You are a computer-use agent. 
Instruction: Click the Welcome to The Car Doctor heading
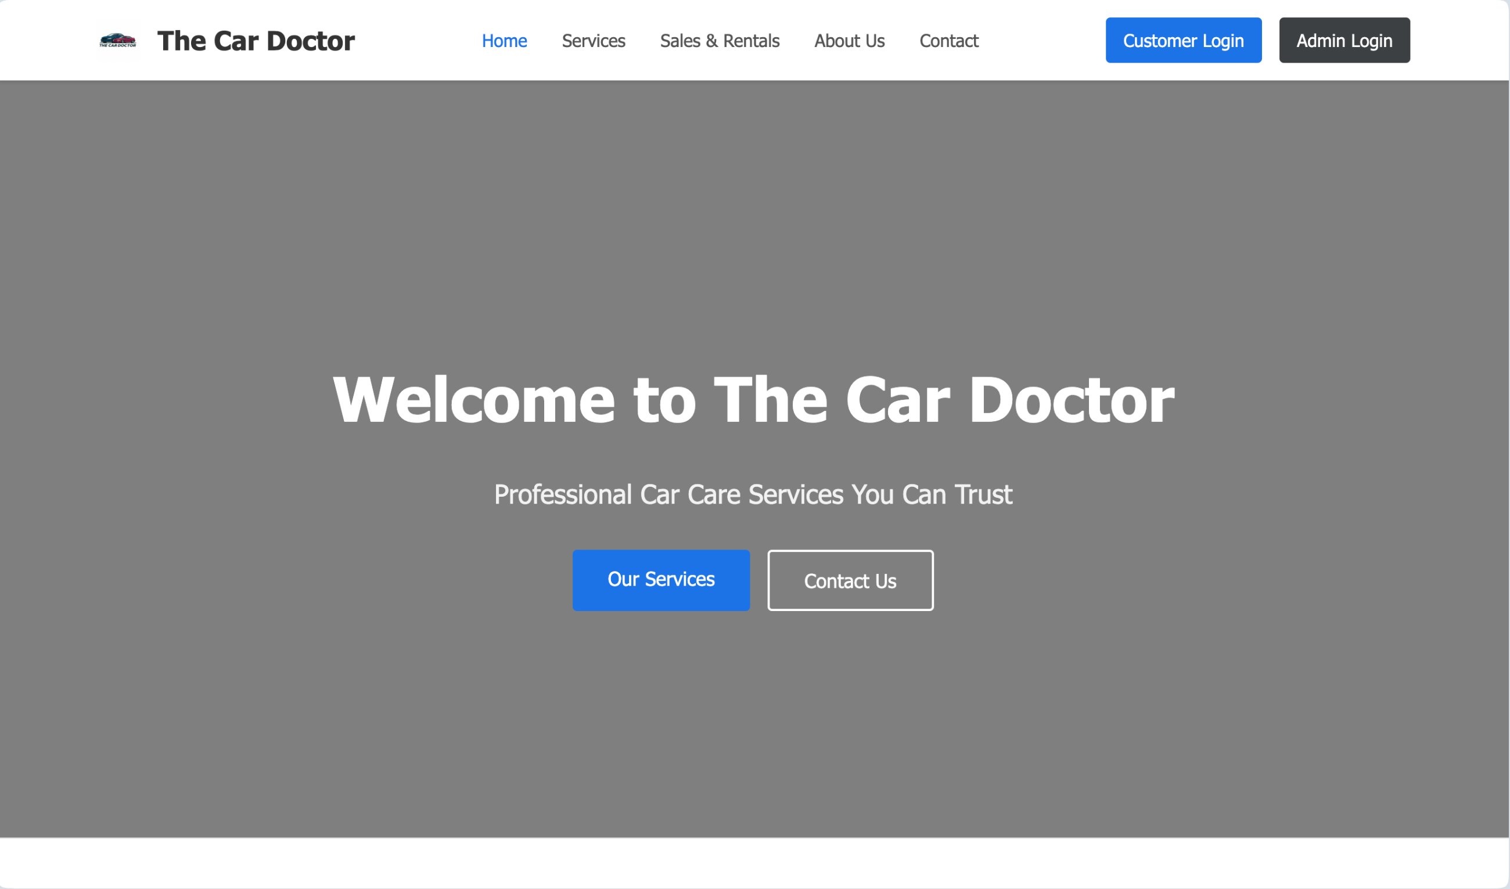click(x=753, y=400)
